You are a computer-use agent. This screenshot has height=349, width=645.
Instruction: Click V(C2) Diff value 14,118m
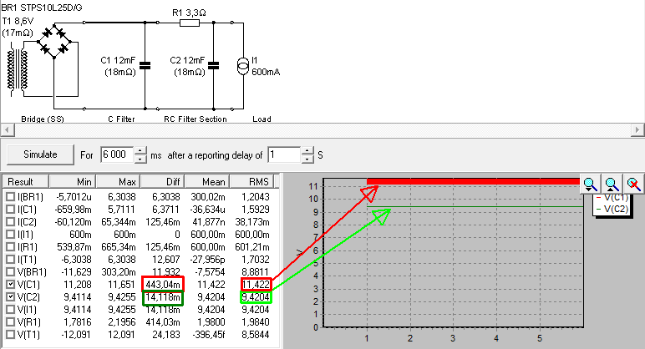click(162, 297)
